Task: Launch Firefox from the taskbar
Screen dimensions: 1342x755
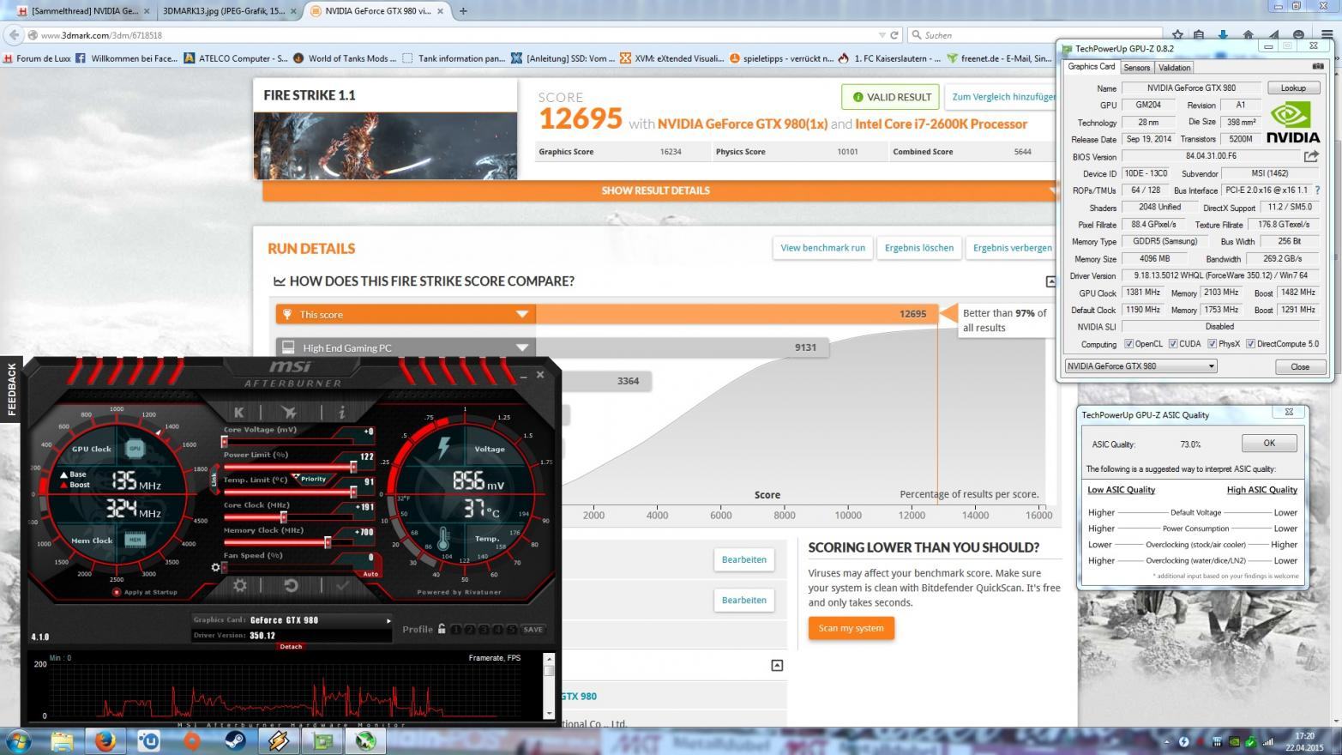Action: pyautogui.click(x=105, y=740)
